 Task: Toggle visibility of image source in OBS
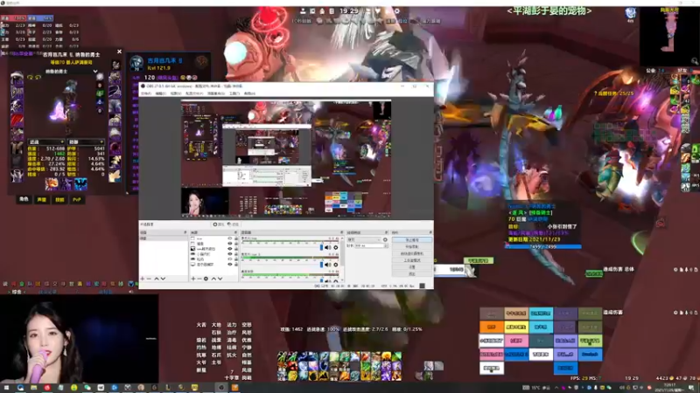(230, 249)
